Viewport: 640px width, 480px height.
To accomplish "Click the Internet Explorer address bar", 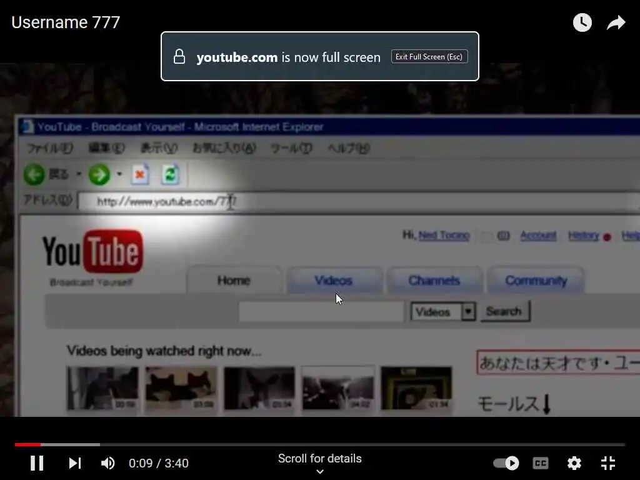I will pyautogui.click(x=359, y=202).
